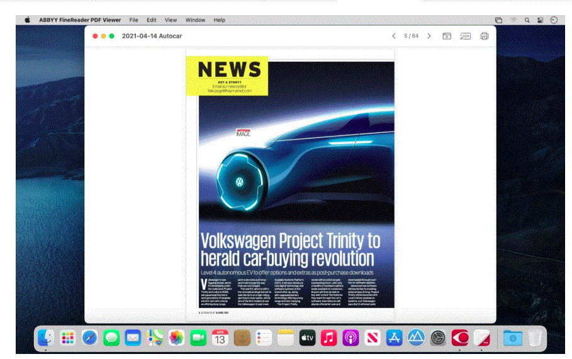Open the ABBYY FineReader PDF Viewer app menu
Screen dimensions: 572x359
[80, 20]
